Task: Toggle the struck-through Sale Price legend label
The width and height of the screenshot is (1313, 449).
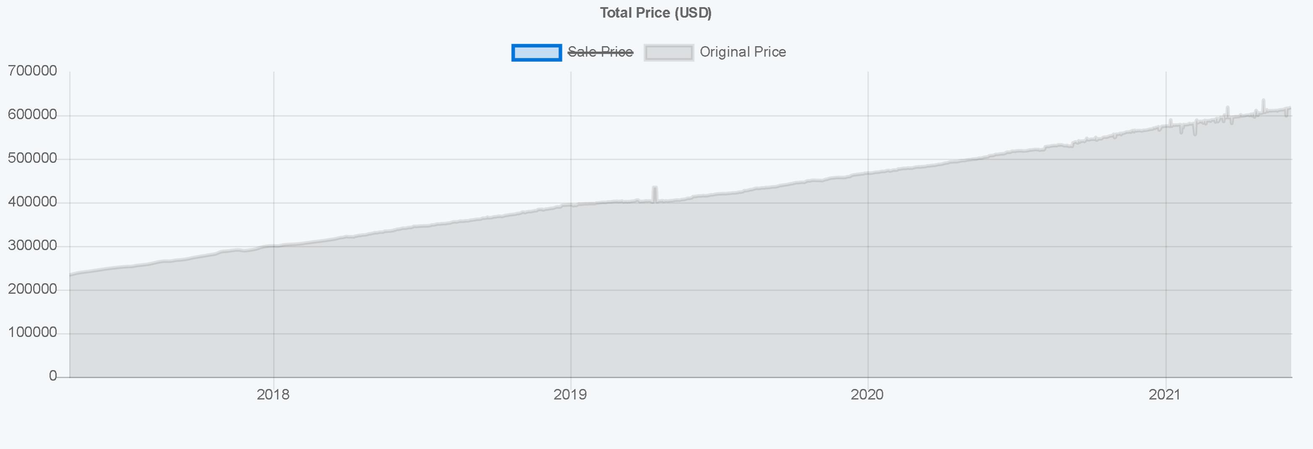Action: pos(600,52)
